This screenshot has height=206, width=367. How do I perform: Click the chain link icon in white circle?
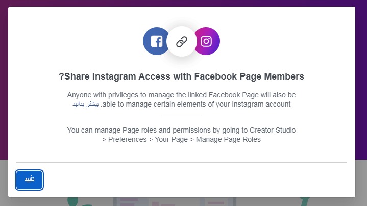tap(182, 42)
